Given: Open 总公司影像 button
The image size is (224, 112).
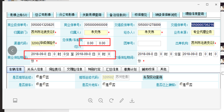Looking at the screenshot, I should (x=43, y=15).
